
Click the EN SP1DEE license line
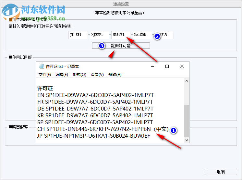point(95,95)
